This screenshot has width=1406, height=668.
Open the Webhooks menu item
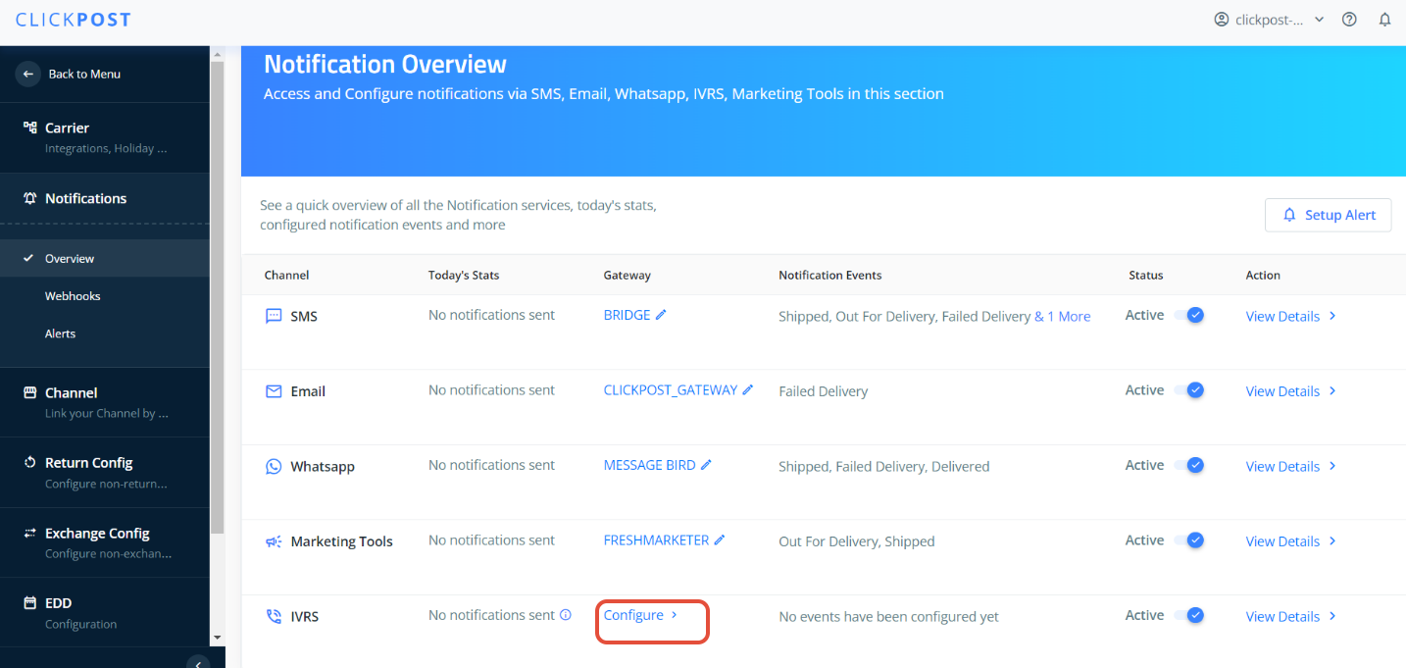click(x=105, y=295)
